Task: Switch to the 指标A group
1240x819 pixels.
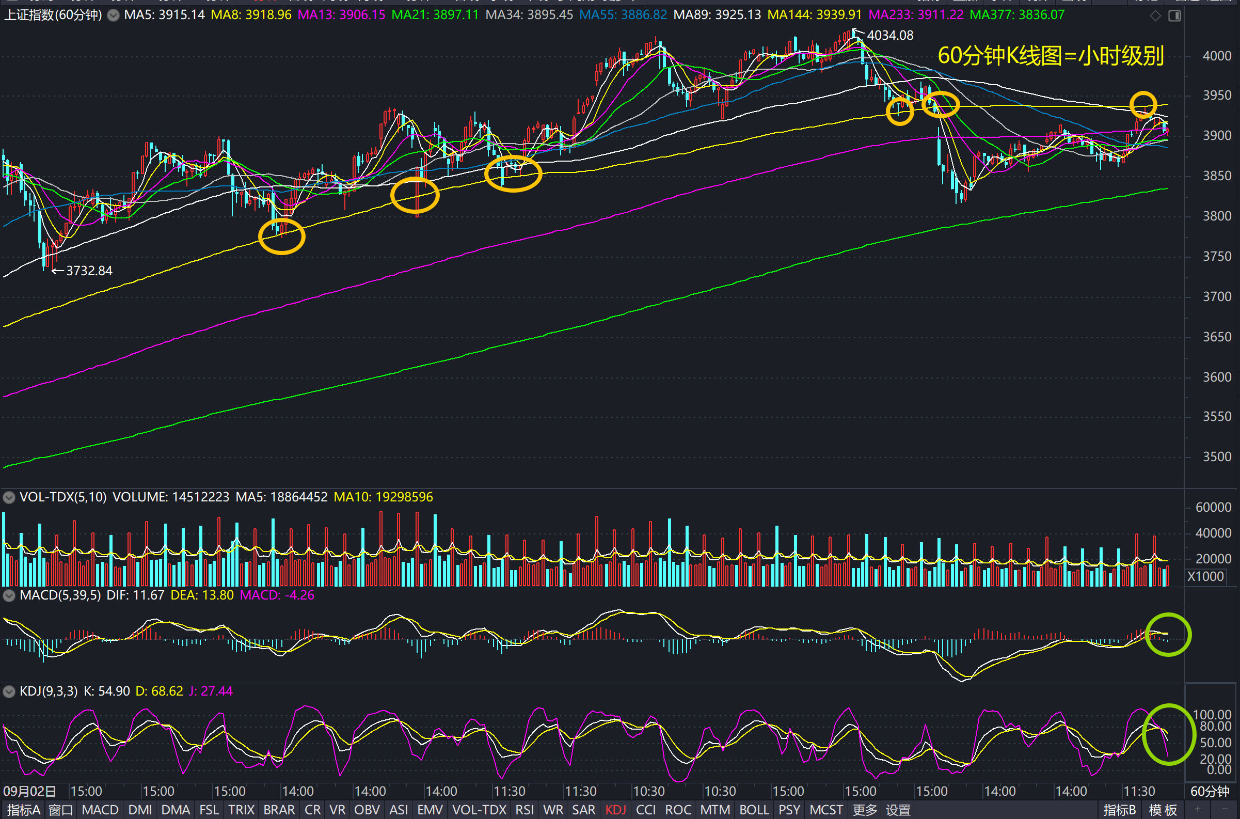Action: pyautogui.click(x=23, y=810)
